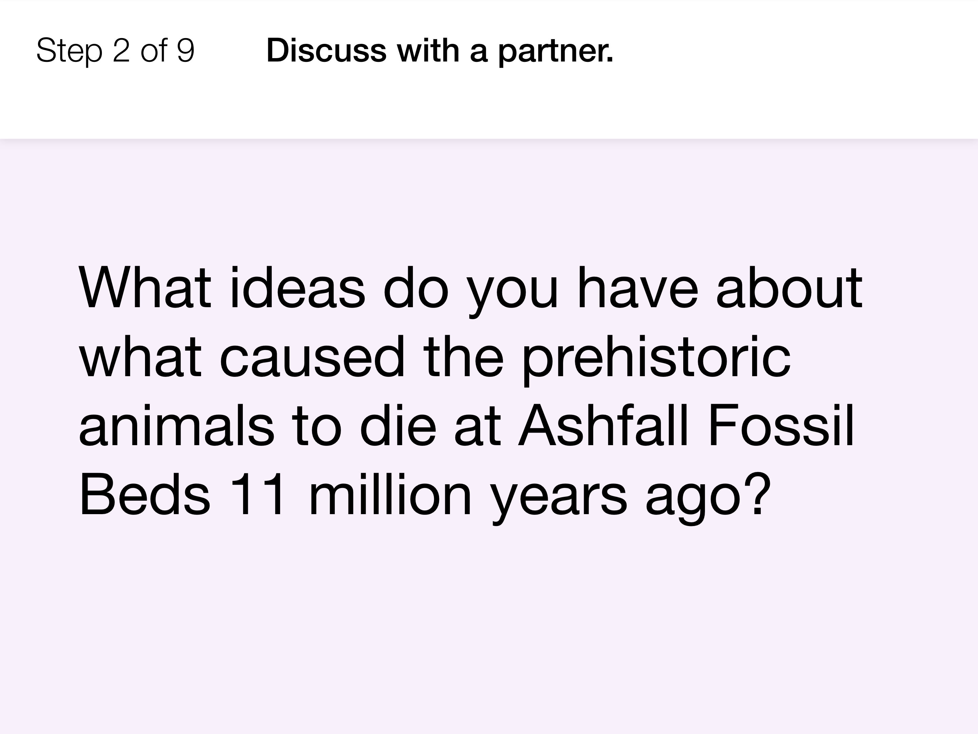Select the word 'caused' in the question

pos(312,356)
